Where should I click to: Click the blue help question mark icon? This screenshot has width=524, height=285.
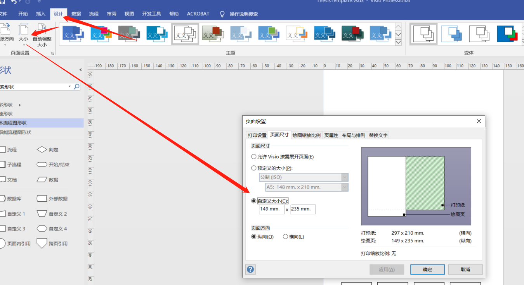(250, 269)
